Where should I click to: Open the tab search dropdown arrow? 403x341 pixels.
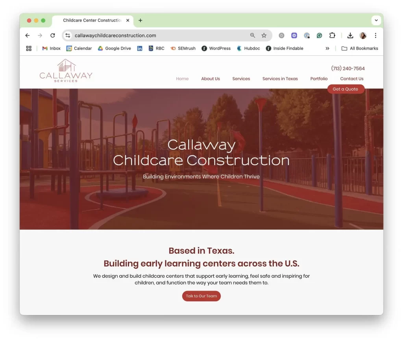pyautogui.click(x=376, y=20)
